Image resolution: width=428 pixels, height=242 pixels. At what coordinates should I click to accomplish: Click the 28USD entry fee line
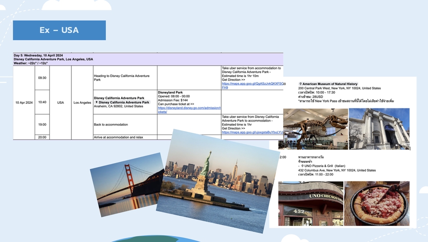310,97
